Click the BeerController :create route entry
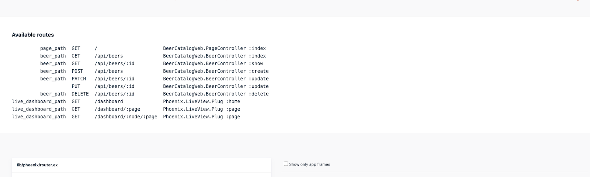 coord(216,71)
